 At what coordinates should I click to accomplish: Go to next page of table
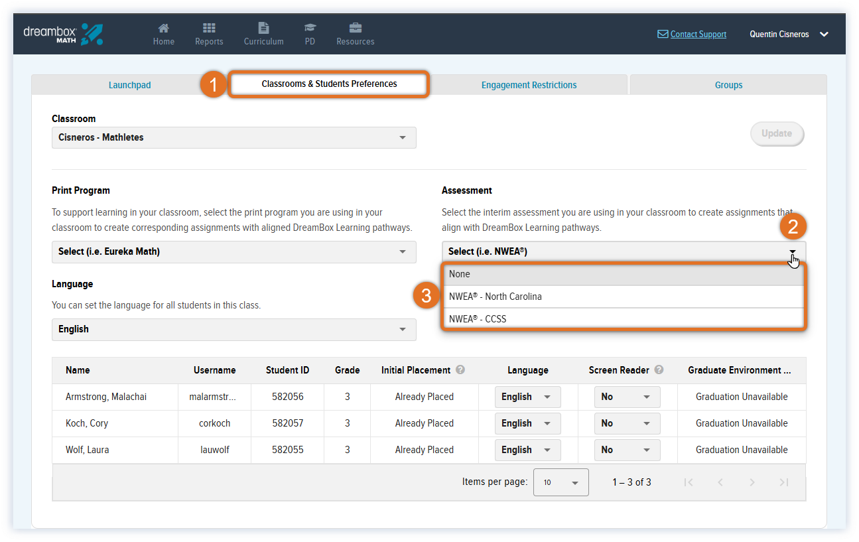[752, 482]
